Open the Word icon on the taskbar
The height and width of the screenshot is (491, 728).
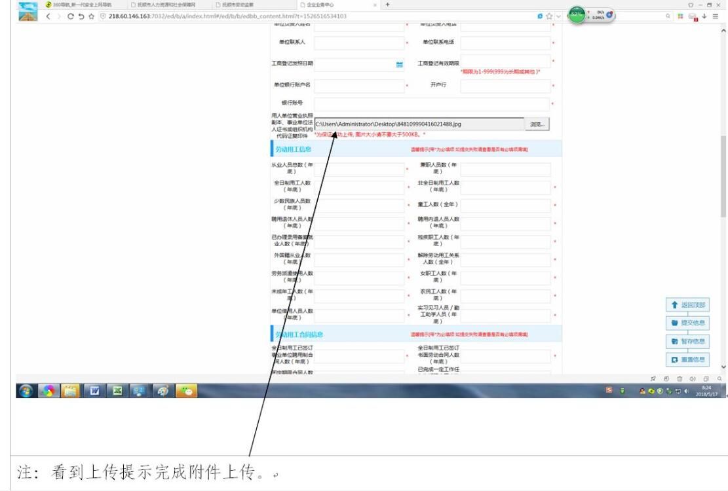pos(94,391)
